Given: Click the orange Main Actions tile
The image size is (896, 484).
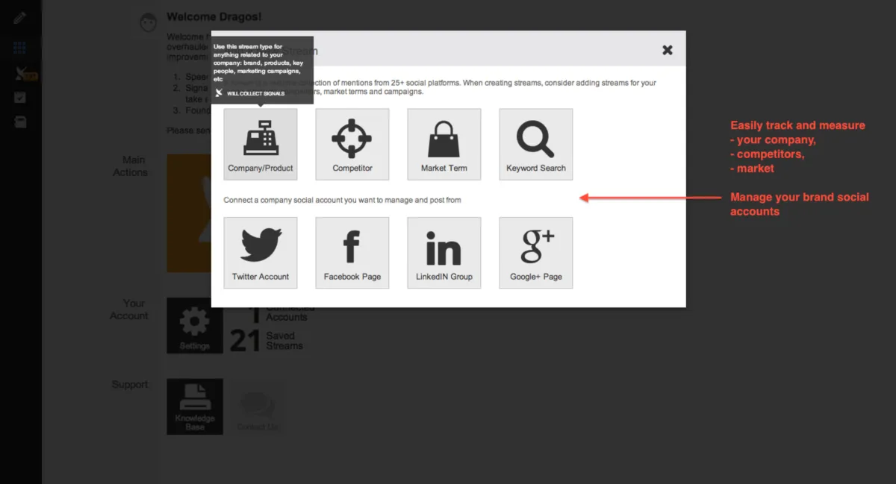Looking at the screenshot, I should pos(189,213).
